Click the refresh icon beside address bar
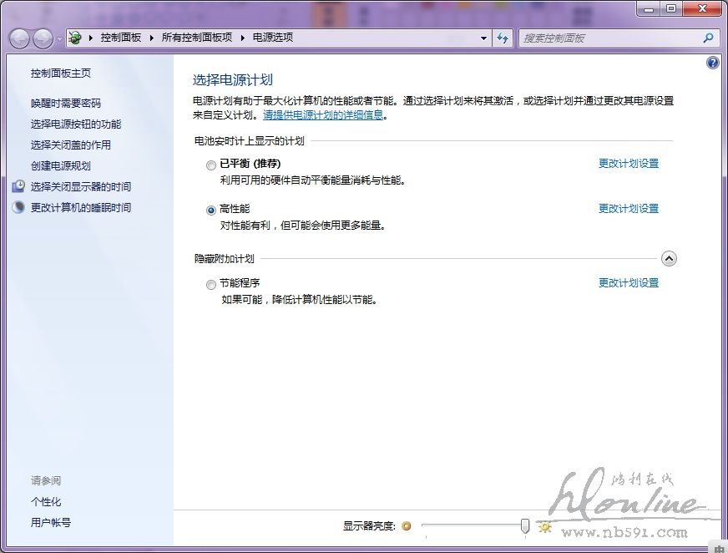This screenshot has height=553, width=728. (x=503, y=38)
